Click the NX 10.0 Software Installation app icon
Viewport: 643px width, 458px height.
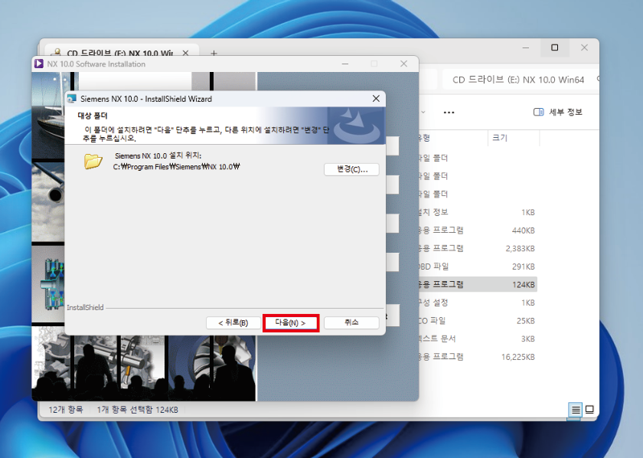point(39,64)
